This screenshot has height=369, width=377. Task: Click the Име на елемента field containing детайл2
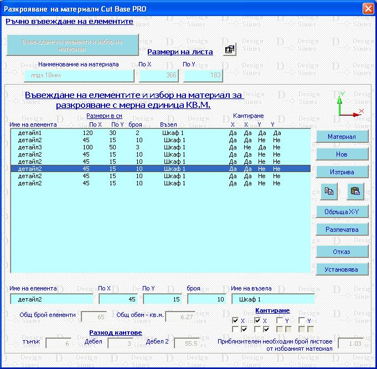(51, 299)
